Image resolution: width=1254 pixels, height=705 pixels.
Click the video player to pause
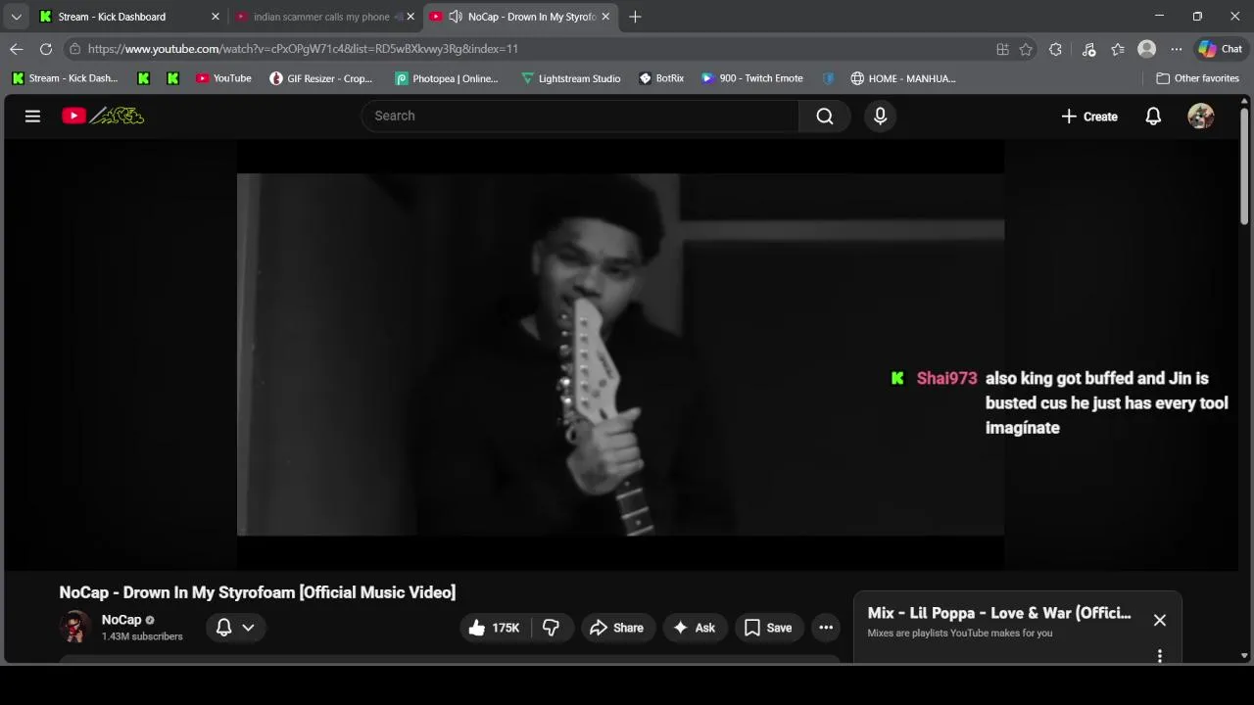click(620, 354)
